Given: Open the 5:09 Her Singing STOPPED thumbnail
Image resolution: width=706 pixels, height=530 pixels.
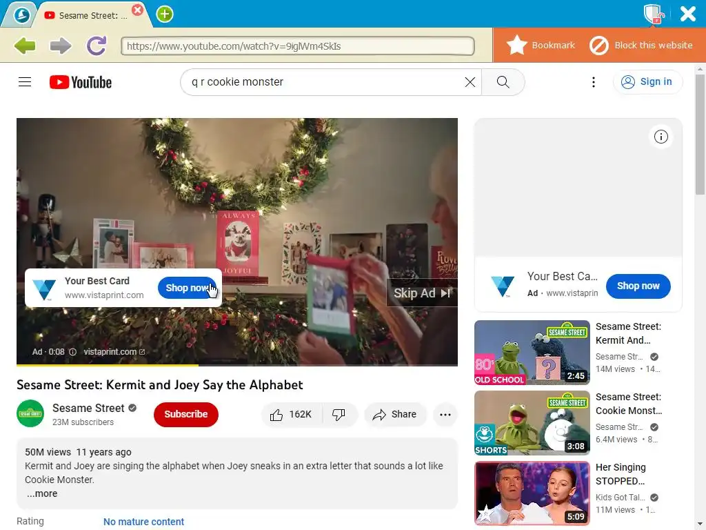Looking at the screenshot, I should [x=532, y=493].
